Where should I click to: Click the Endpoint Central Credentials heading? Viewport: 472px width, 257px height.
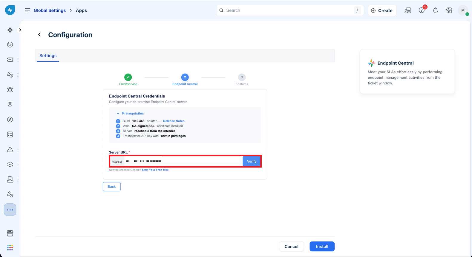click(x=137, y=96)
